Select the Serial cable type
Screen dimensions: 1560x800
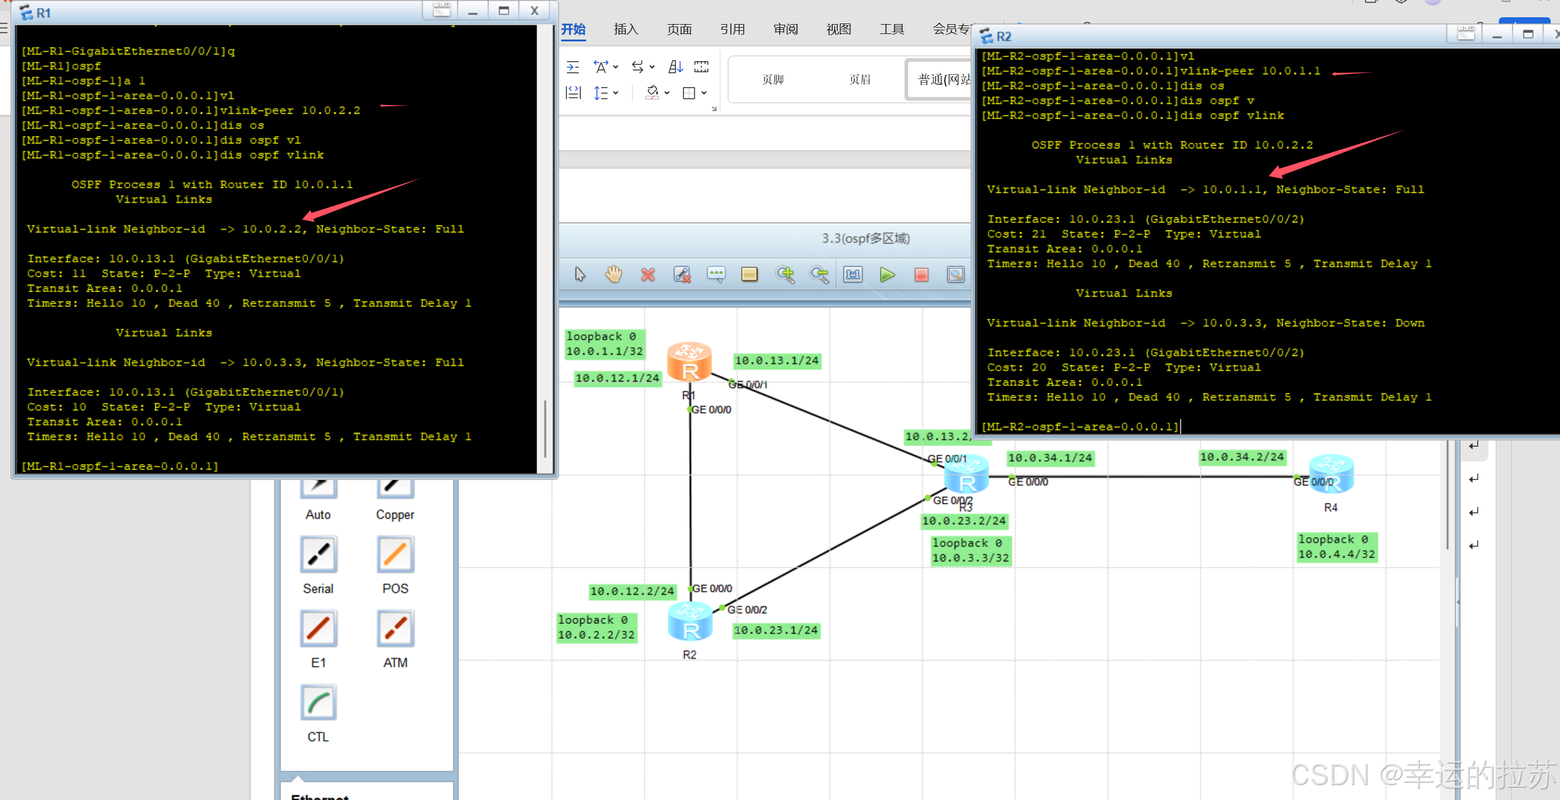tap(318, 555)
